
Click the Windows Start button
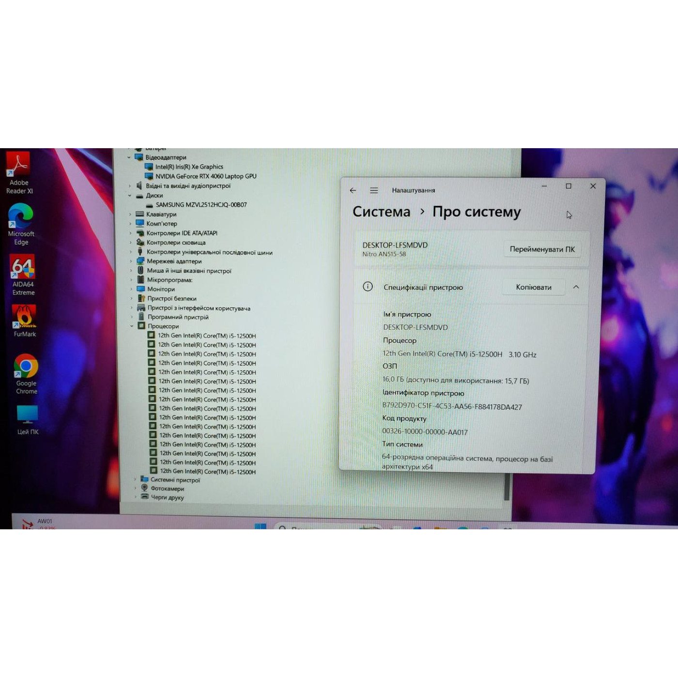point(260,526)
